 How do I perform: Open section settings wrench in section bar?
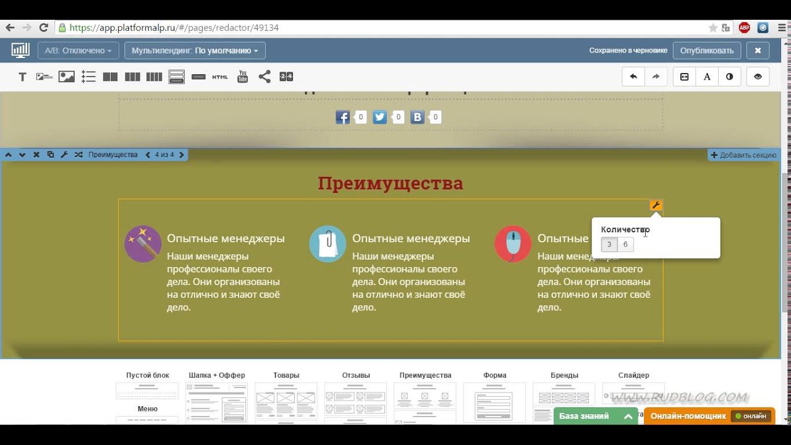point(64,155)
